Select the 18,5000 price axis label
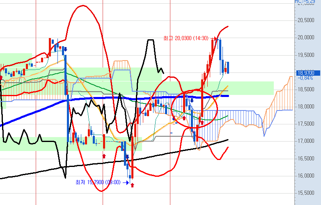 (x=306, y=89)
